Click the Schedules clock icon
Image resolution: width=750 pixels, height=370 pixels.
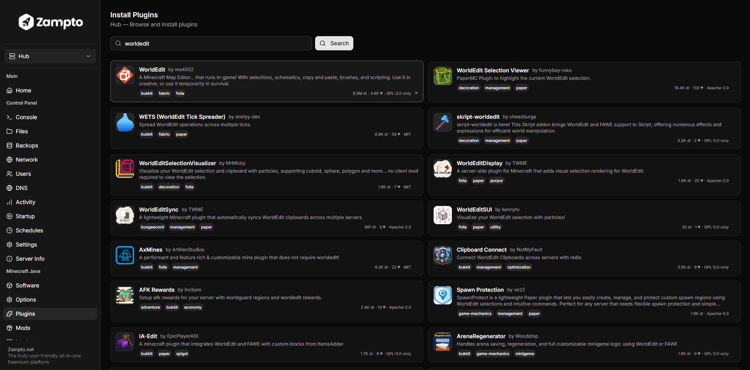[9, 230]
